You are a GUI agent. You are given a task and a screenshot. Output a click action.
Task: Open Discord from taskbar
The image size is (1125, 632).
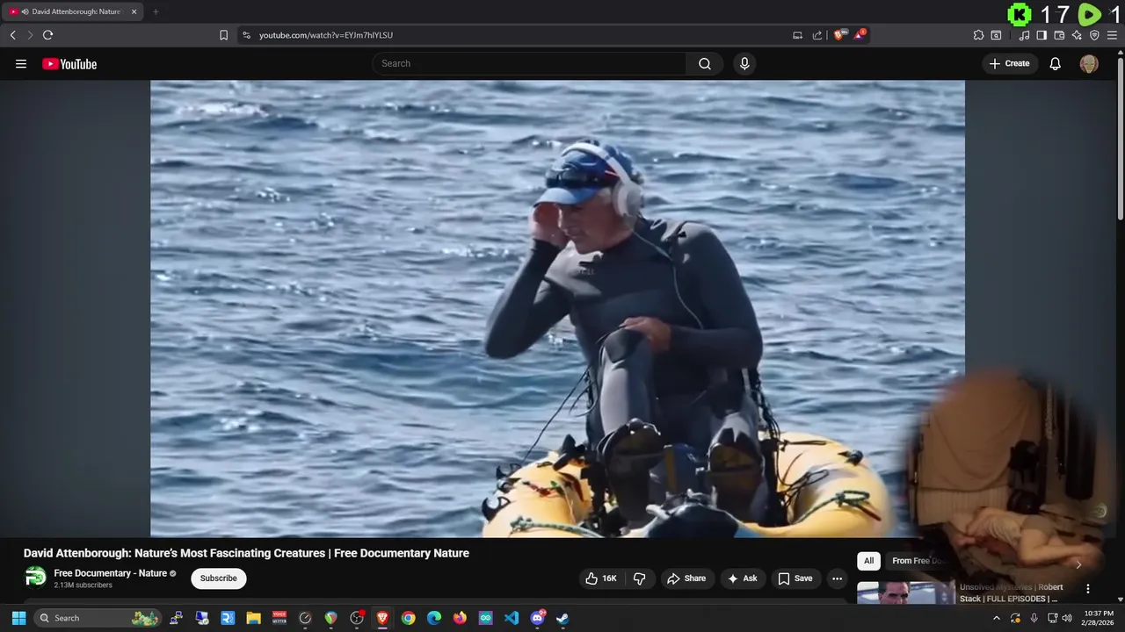(538, 618)
